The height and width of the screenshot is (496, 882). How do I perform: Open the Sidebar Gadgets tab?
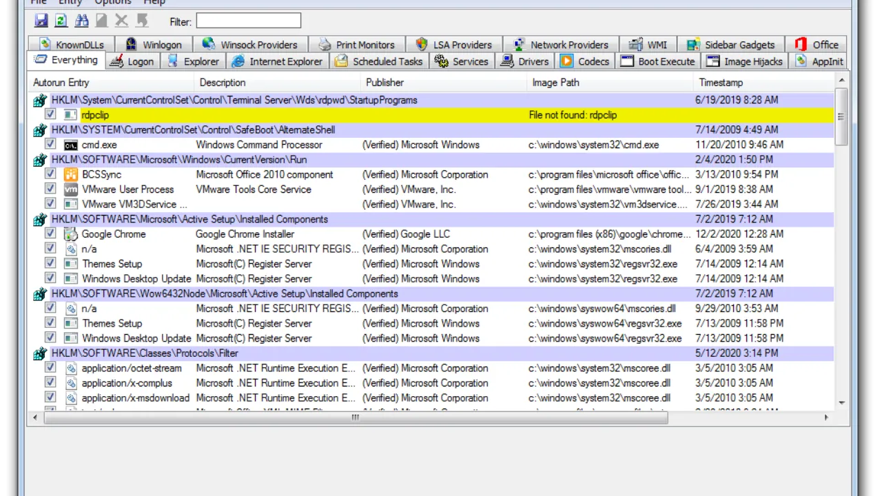click(731, 45)
